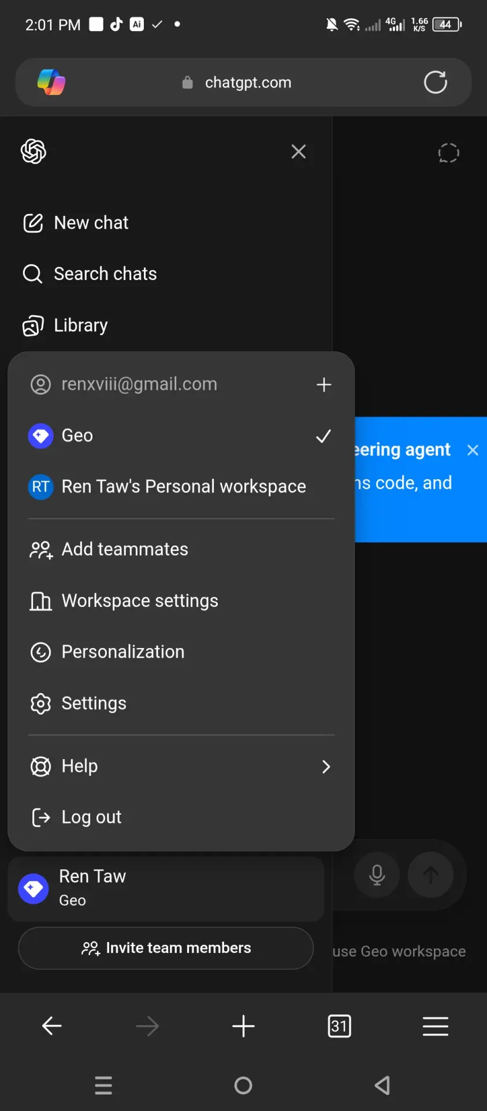Tap the battery indicator in status bar
The width and height of the screenshot is (487, 1111).
click(x=447, y=24)
